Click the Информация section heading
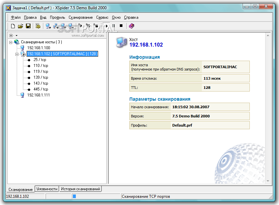Viewport: 279px width, 205px height. (x=144, y=57)
